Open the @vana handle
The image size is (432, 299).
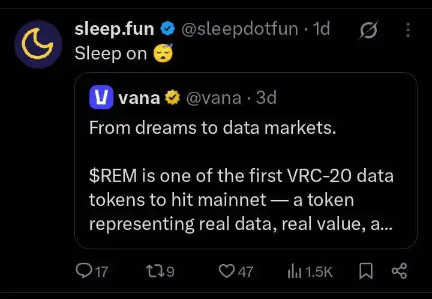(x=214, y=98)
